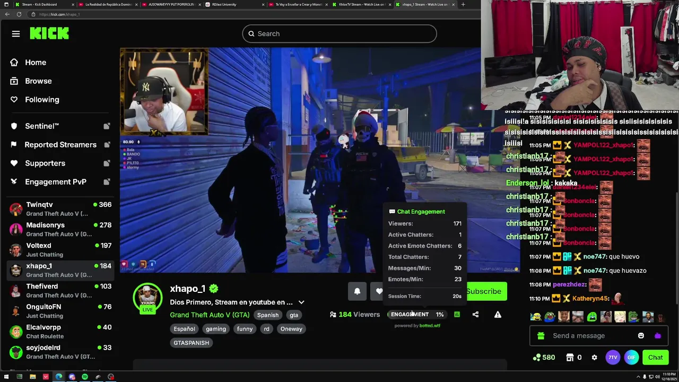Open the Sentinel™ external link icon

(107, 126)
